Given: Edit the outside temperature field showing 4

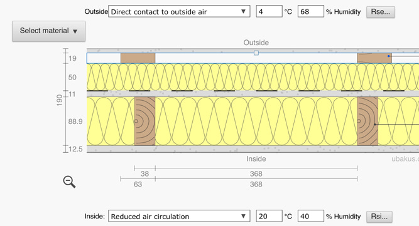Looking at the screenshot, I should click(269, 11).
